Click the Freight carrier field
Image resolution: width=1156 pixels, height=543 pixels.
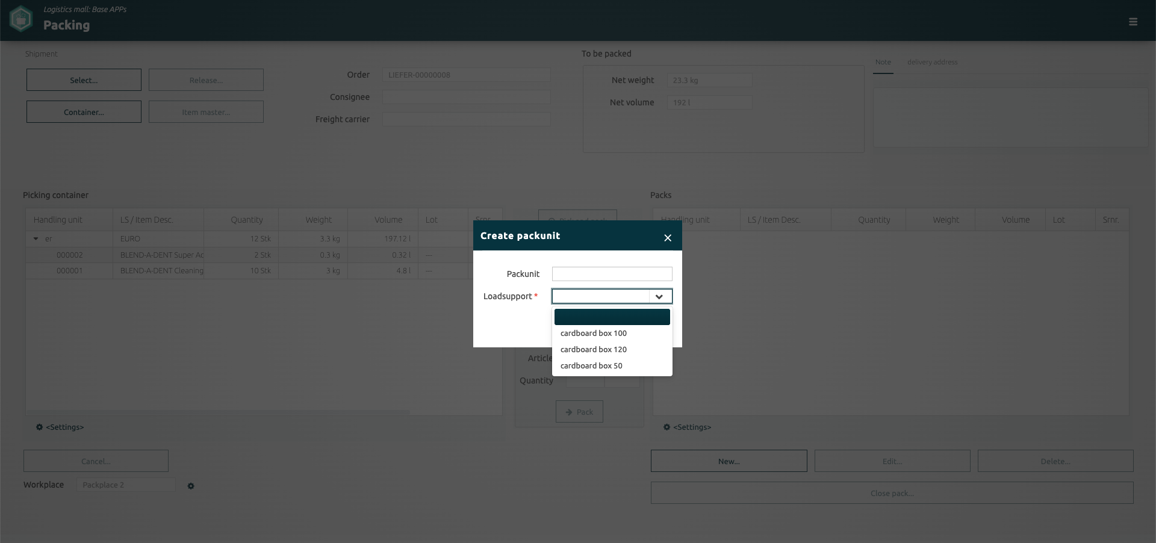click(x=466, y=119)
